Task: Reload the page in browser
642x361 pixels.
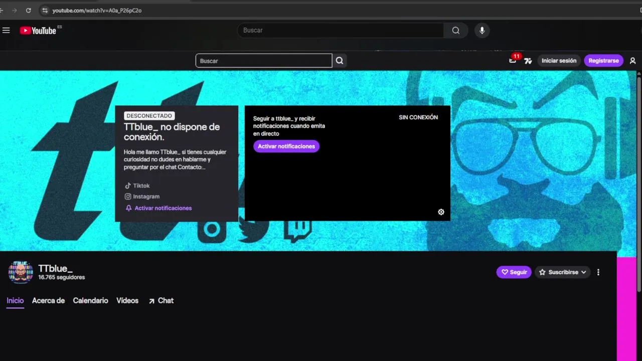Action: (28, 10)
